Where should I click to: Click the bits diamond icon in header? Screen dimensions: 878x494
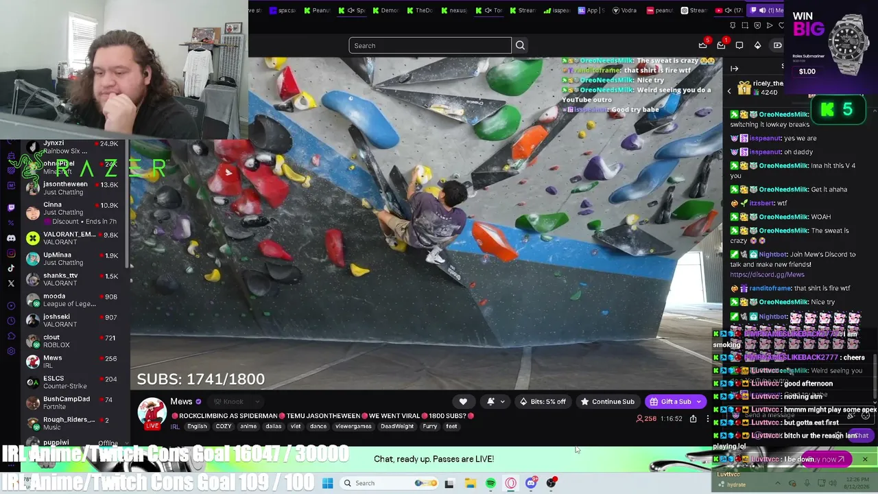pyautogui.click(x=757, y=45)
